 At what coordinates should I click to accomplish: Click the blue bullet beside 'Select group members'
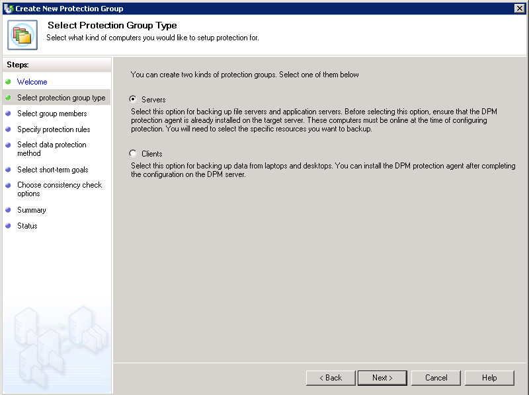click(x=8, y=113)
